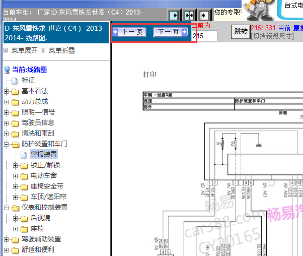
Task: Click the list icon beside 菜单折叠
Action: point(43,50)
